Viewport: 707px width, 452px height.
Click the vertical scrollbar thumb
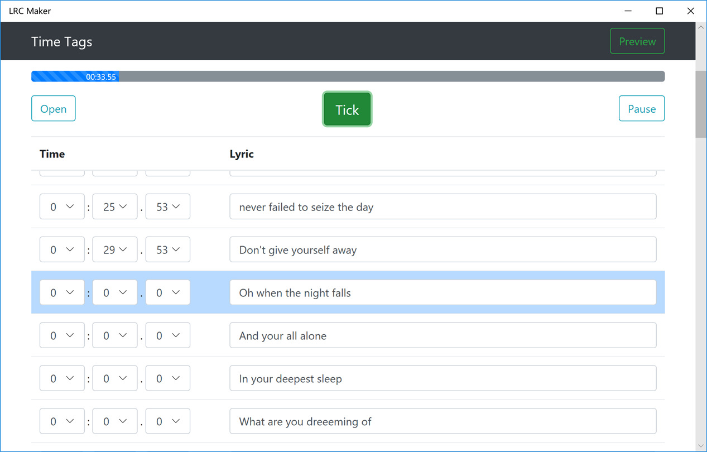[x=701, y=104]
